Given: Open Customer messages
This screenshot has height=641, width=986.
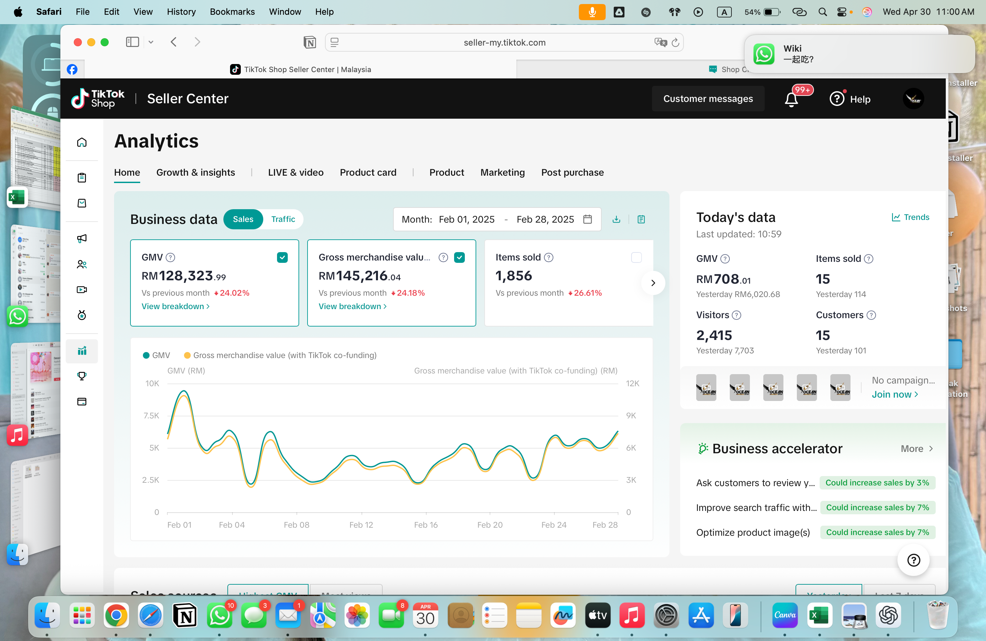Looking at the screenshot, I should pos(708,99).
